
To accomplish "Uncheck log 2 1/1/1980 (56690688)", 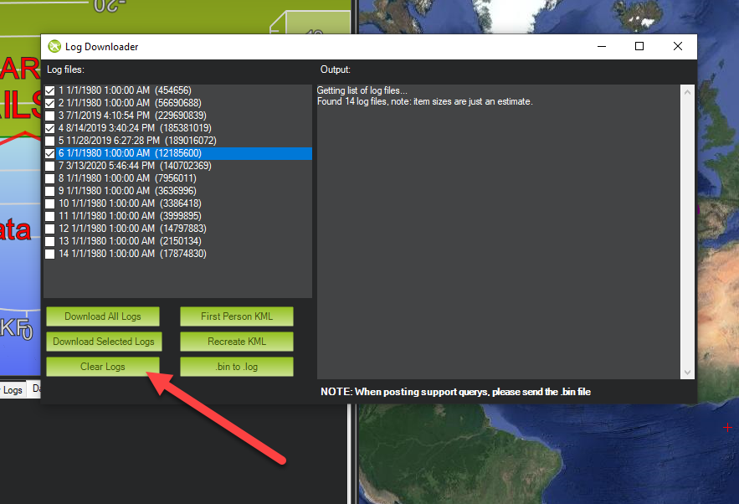I will [49, 103].
